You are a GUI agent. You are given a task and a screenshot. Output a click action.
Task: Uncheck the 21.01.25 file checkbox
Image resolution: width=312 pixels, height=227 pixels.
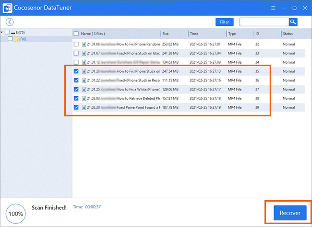tap(76, 90)
